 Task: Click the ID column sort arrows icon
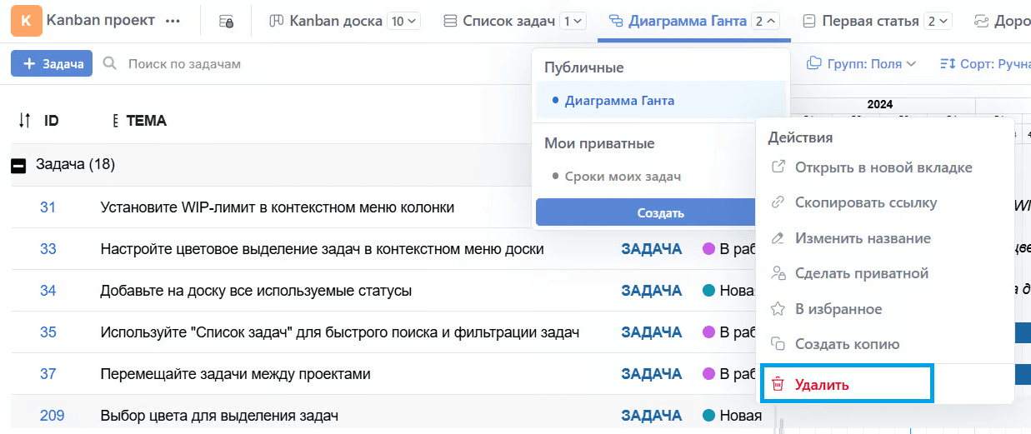[x=24, y=121]
